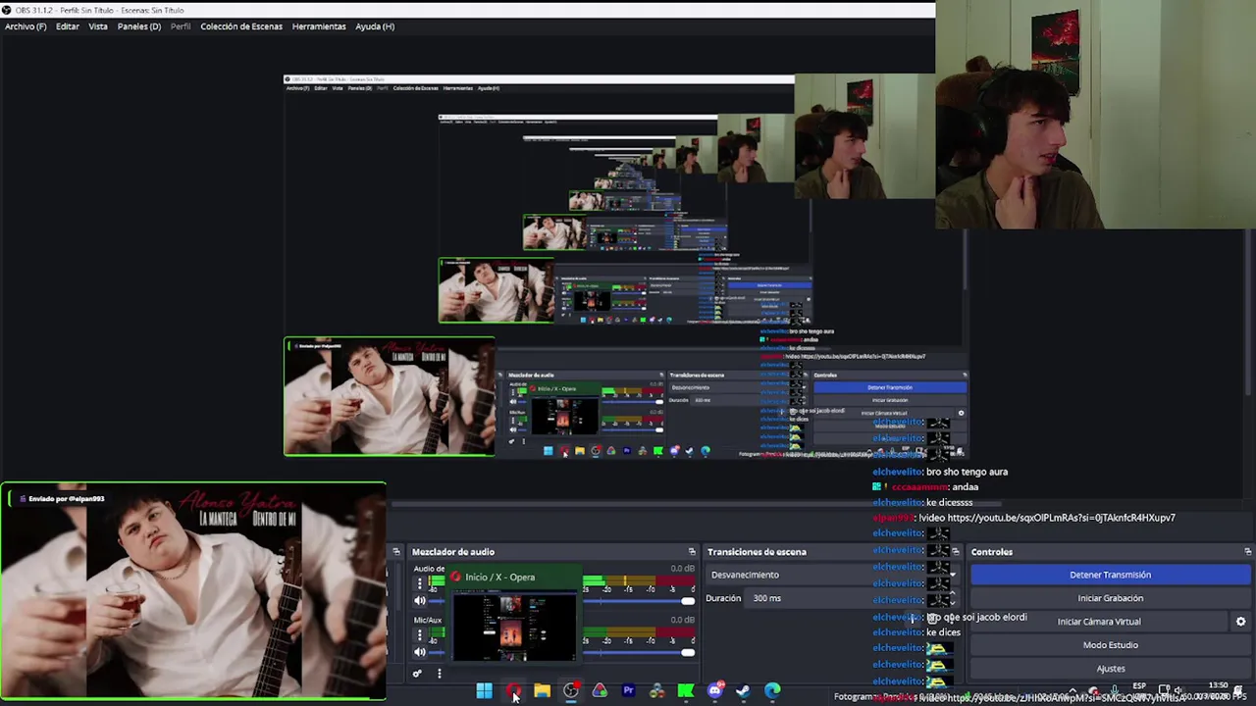Open the Ayuda (H) menu

pyautogui.click(x=375, y=26)
